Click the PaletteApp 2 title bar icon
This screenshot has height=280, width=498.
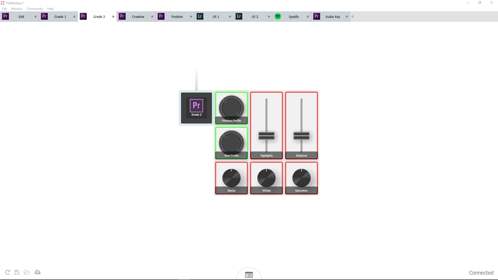pyautogui.click(x=3, y=3)
